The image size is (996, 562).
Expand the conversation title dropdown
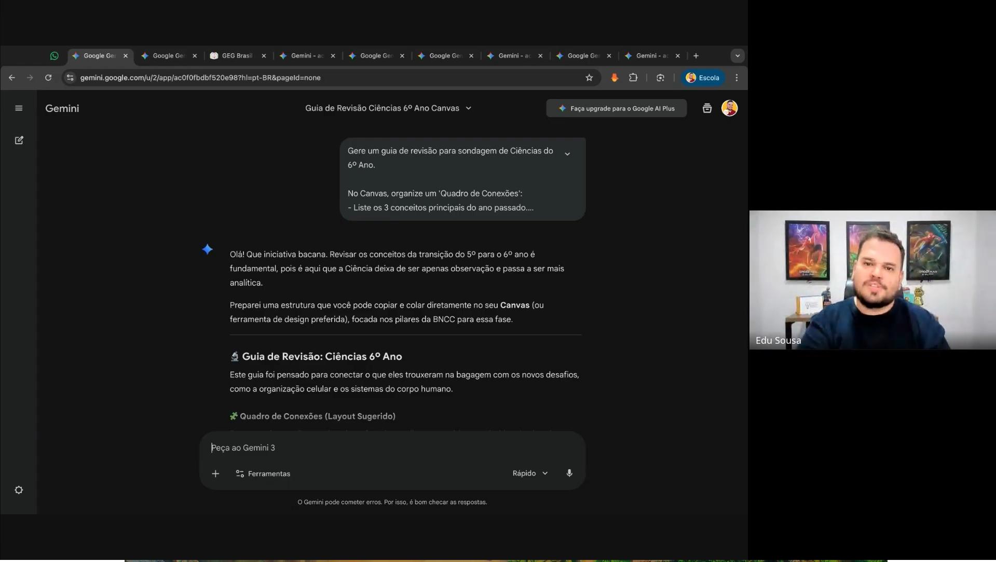coord(468,108)
